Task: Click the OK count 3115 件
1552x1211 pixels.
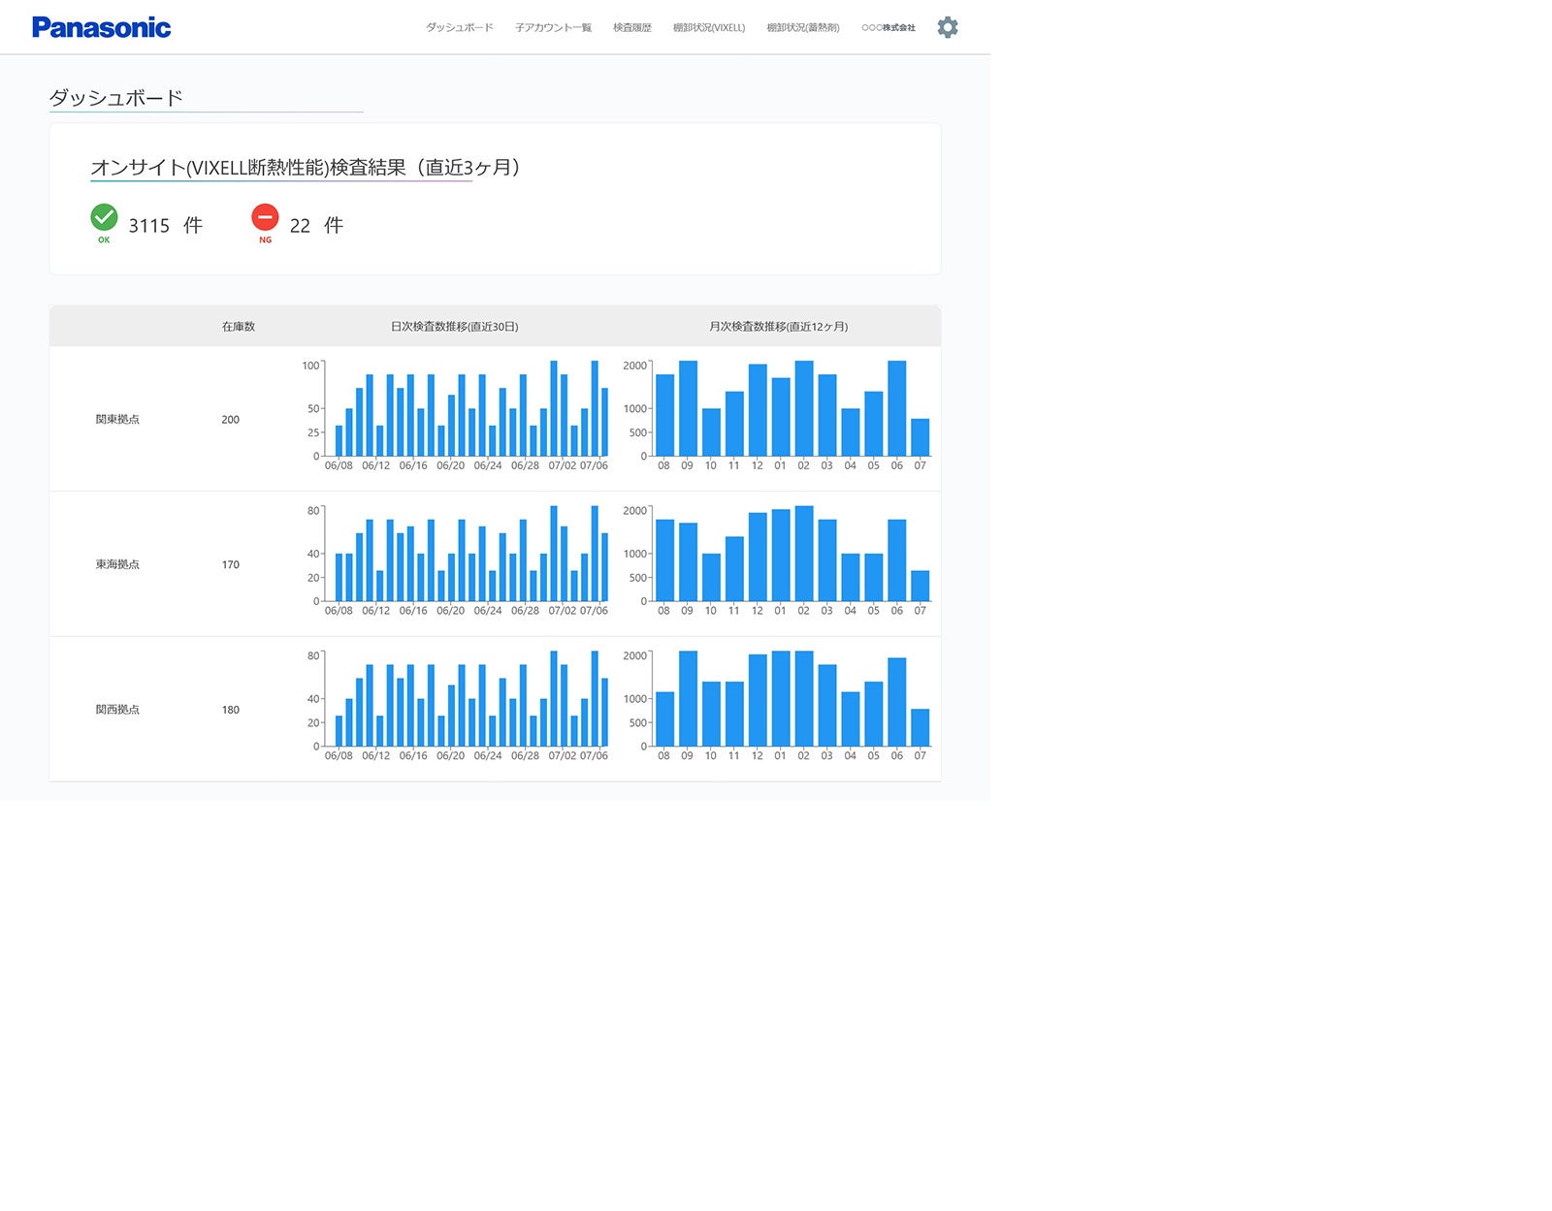Action: pyautogui.click(x=166, y=226)
